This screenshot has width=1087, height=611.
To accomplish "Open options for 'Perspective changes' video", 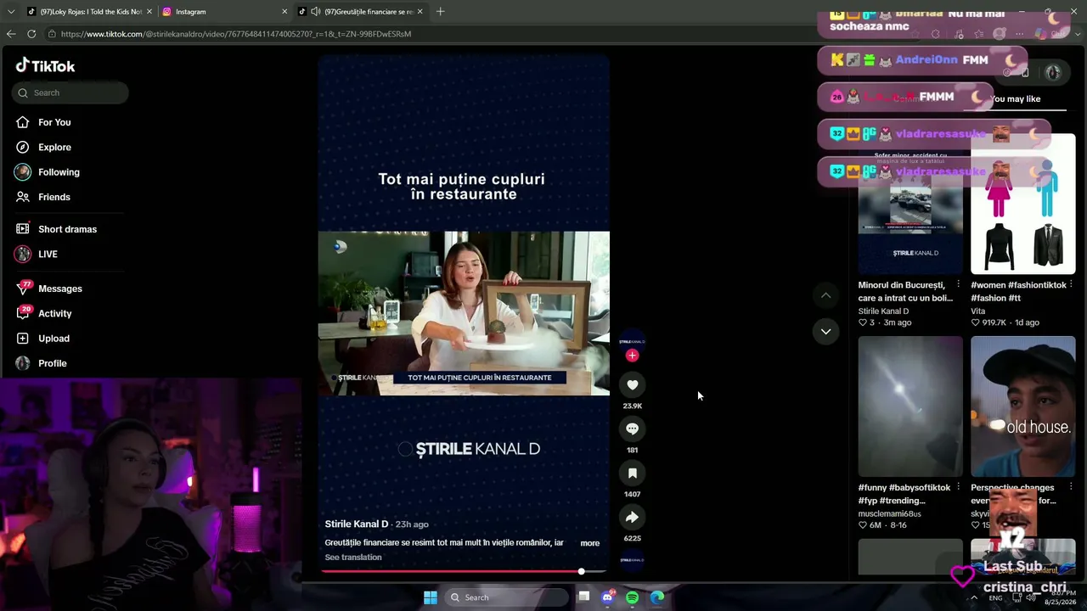I will click(x=1071, y=488).
